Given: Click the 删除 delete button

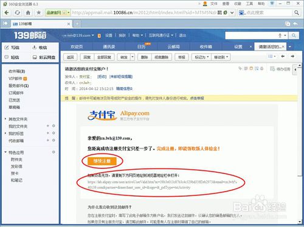Looking at the screenshot, I should tap(144, 57).
